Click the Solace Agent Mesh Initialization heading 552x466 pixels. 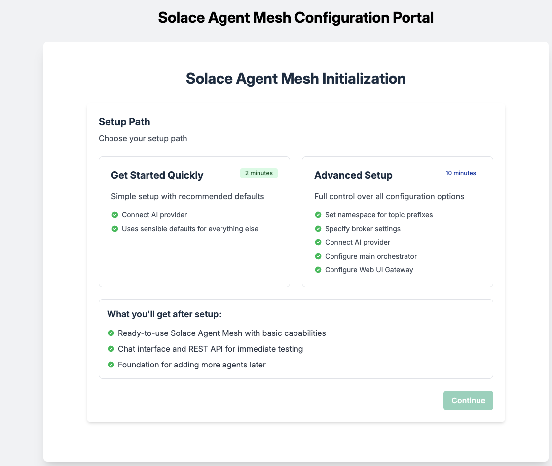pyautogui.click(x=295, y=78)
